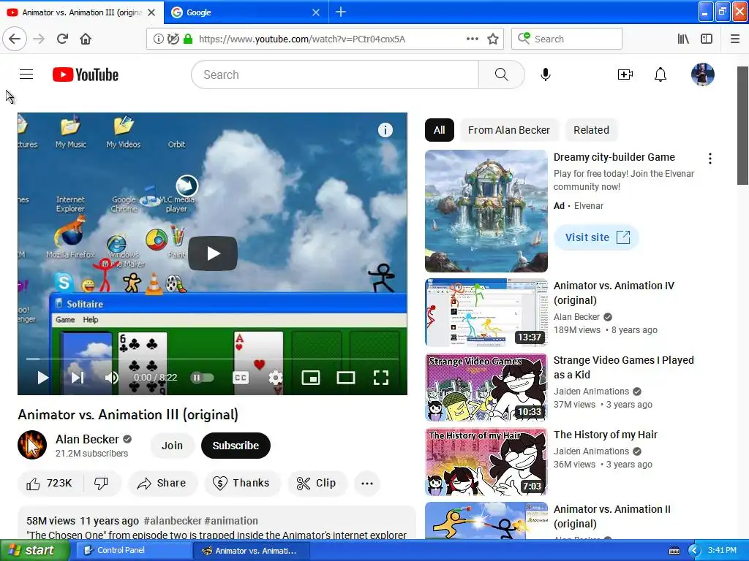Focus the YouTube search field
This screenshot has width=749, height=561.
(x=335, y=75)
